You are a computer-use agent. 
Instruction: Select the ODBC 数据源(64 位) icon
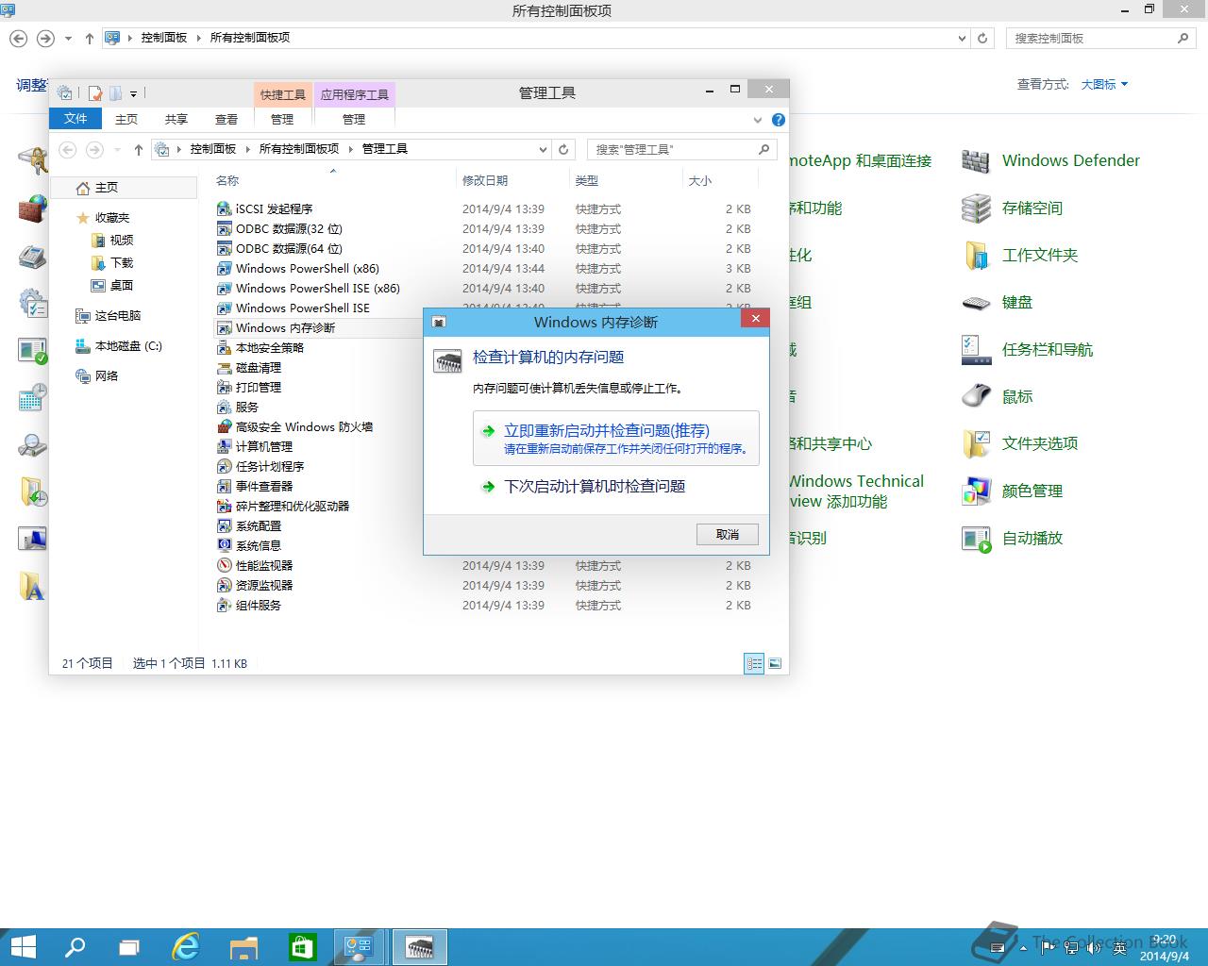(224, 248)
